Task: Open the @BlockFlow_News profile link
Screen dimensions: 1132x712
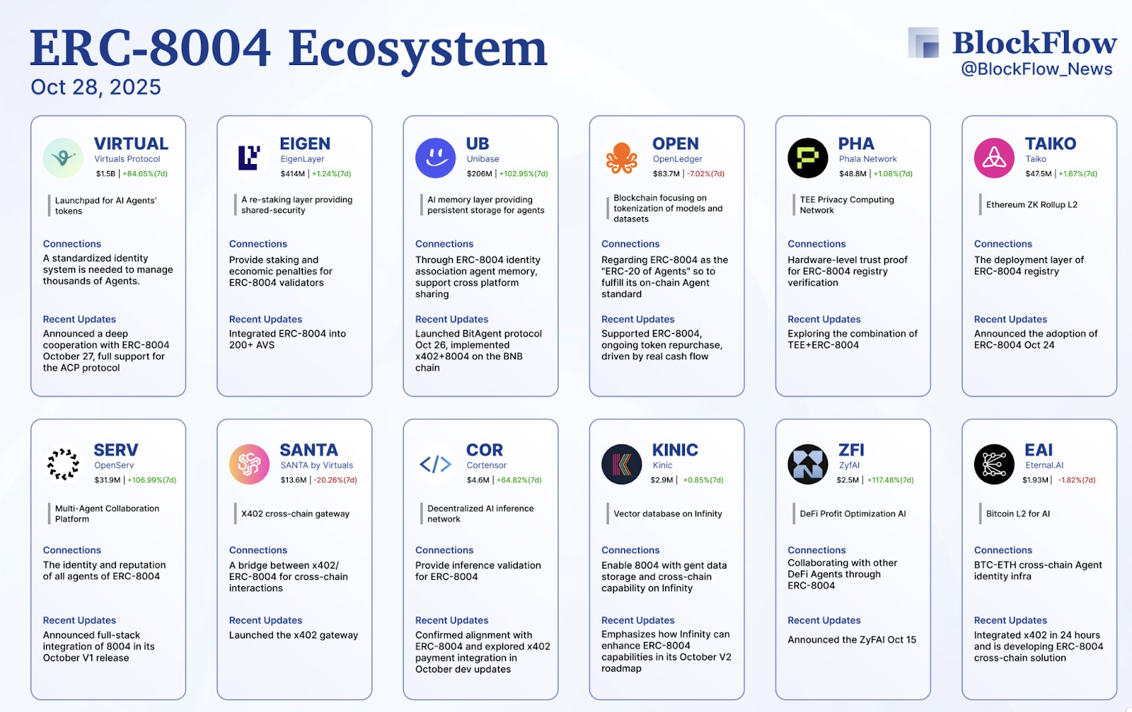Action: coord(1036,69)
